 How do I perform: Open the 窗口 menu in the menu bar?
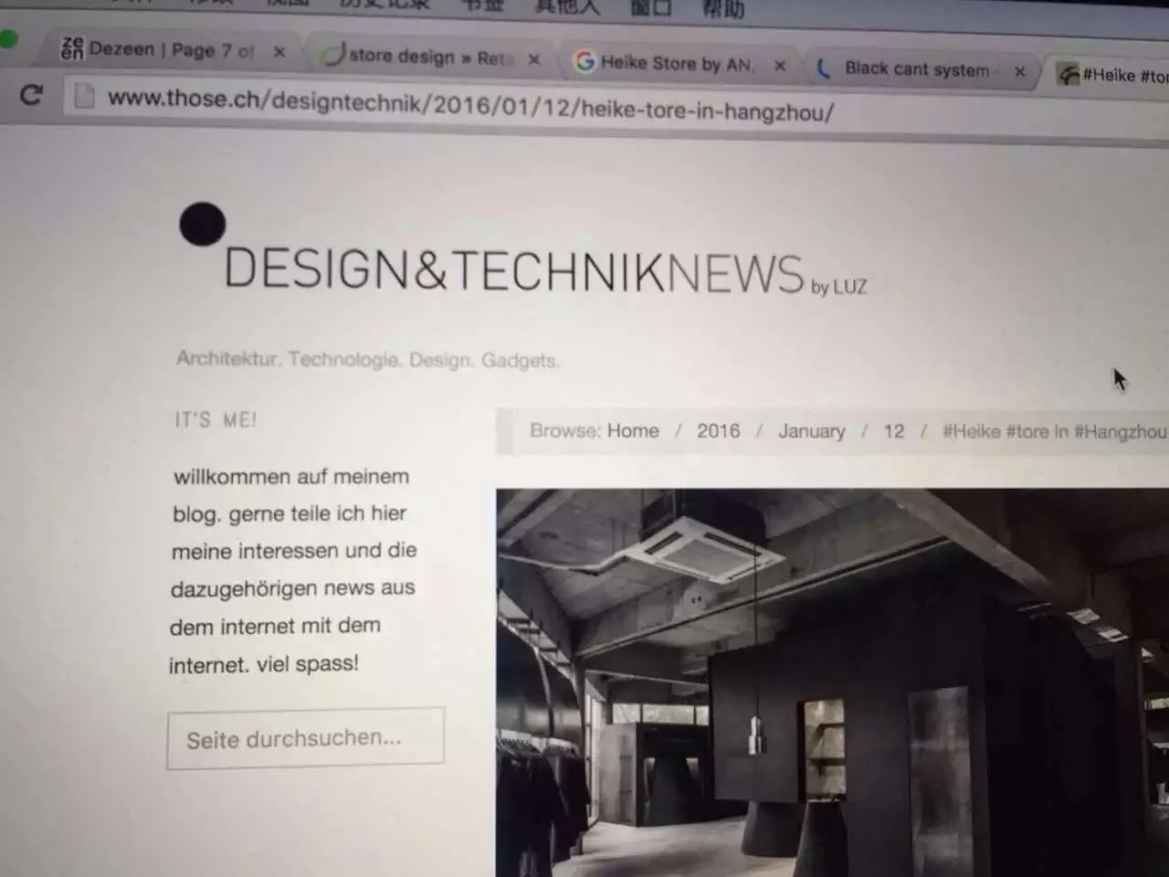[x=651, y=7]
